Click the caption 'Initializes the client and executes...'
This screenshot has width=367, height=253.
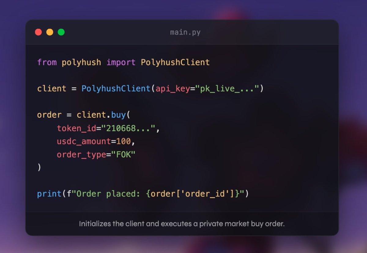182,224
